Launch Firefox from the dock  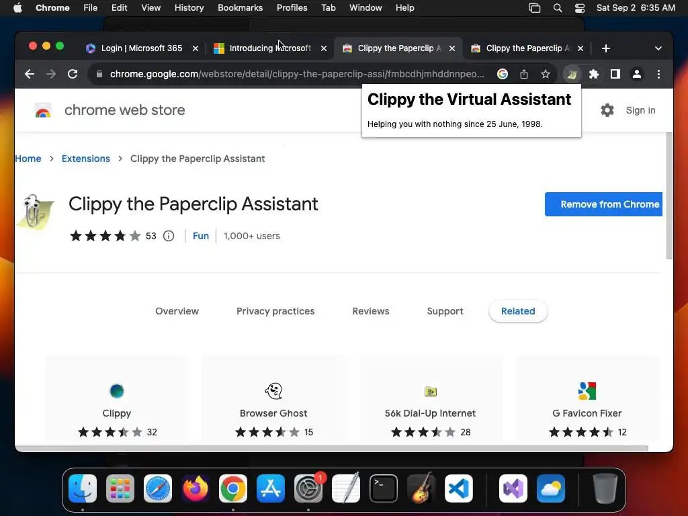196,488
